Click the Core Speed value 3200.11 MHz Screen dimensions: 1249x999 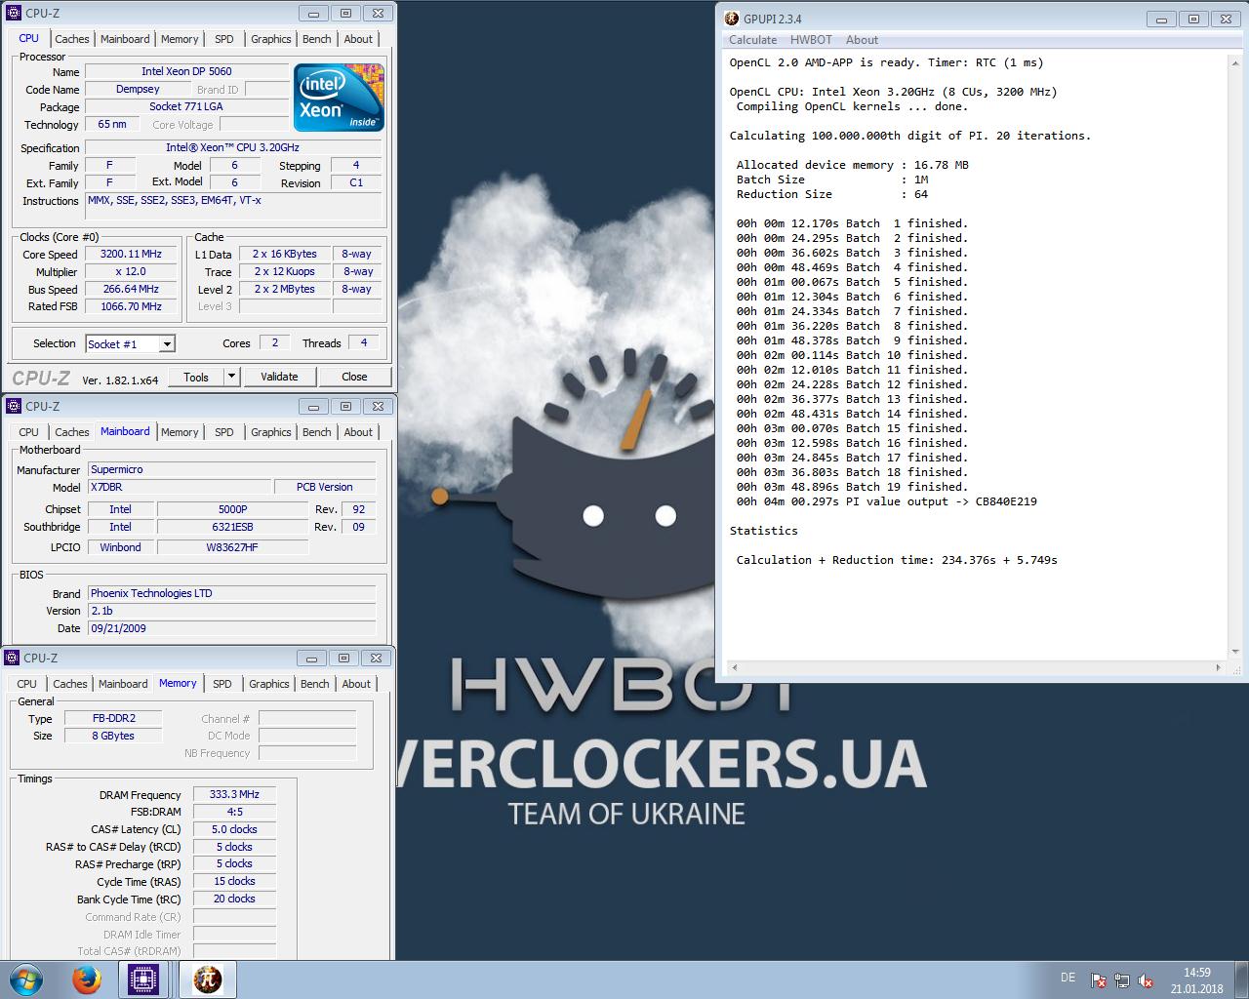coord(132,254)
